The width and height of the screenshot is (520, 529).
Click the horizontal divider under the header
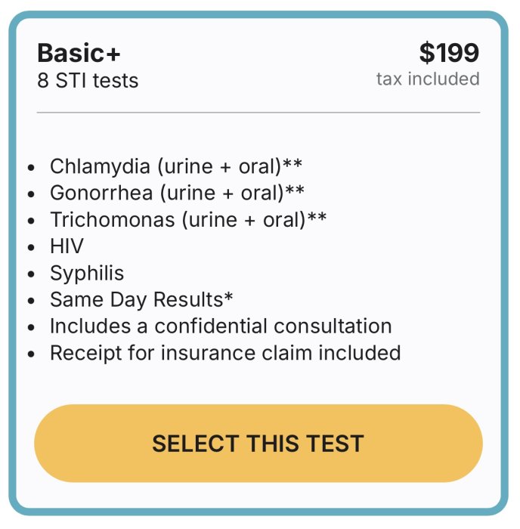[x=258, y=113]
